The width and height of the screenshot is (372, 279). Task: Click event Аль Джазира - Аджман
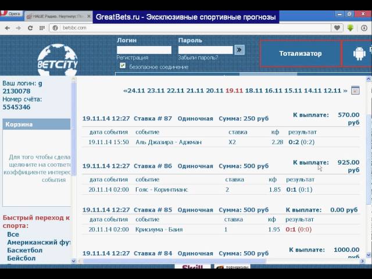point(169,142)
